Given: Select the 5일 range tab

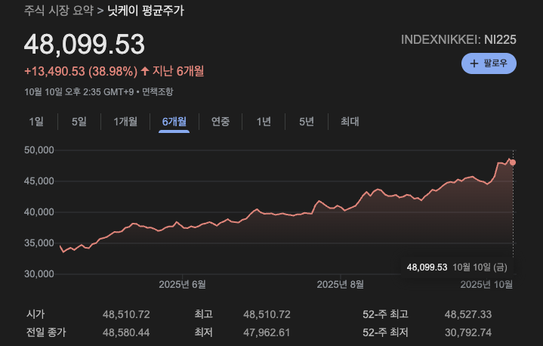Looking at the screenshot, I should click(79, 122).
